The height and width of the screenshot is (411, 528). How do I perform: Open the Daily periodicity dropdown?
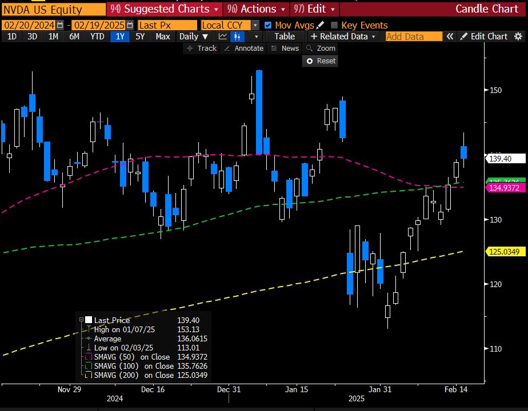194,37
